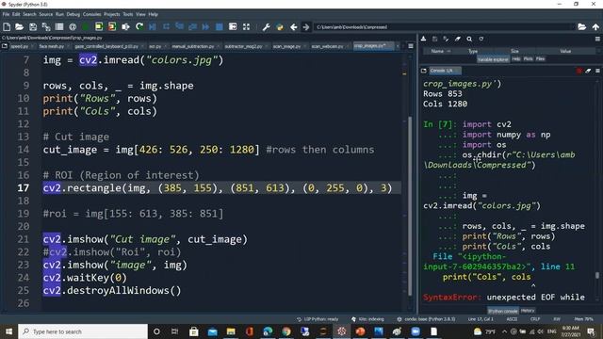Re-run the last script

(x=139, y=27)
